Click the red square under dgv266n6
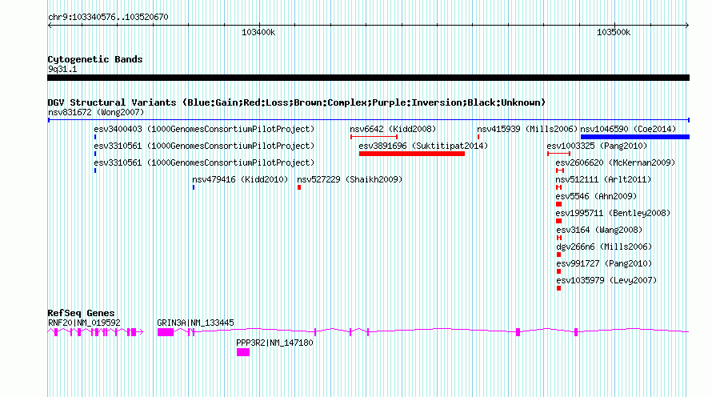Viewport: 712px width, 397px height. tap(558, 255)
